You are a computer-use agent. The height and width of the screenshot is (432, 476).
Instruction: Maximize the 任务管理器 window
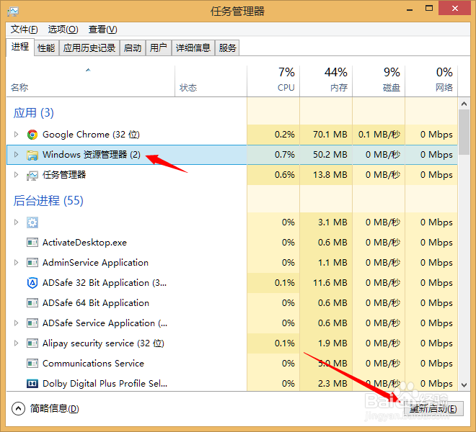coord(429,9)
